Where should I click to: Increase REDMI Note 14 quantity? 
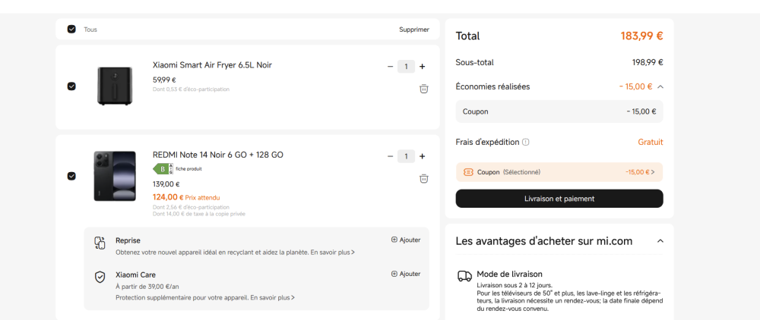coord(423,156)
